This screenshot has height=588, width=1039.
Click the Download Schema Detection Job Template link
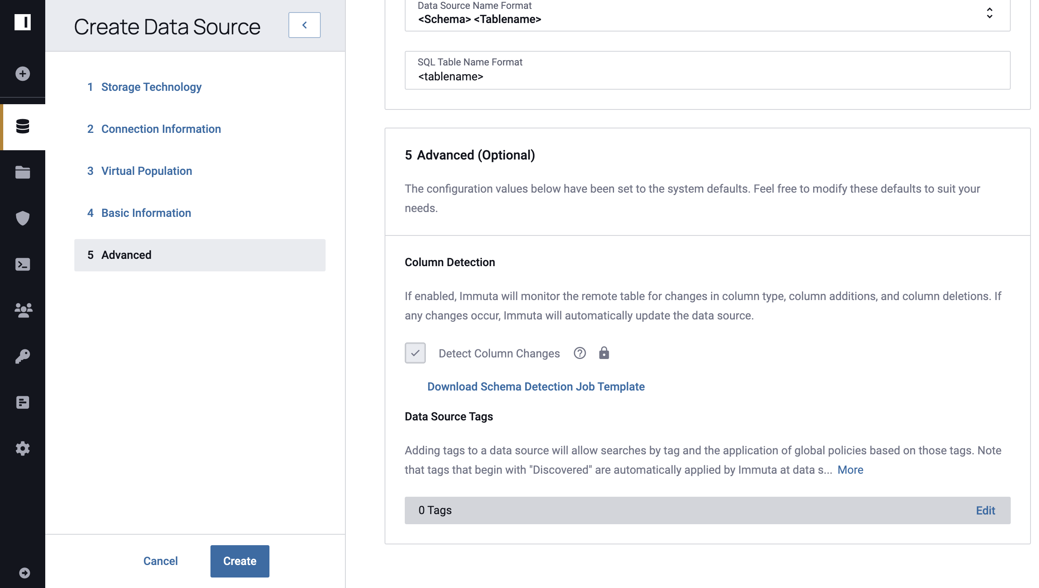[536, 386]
